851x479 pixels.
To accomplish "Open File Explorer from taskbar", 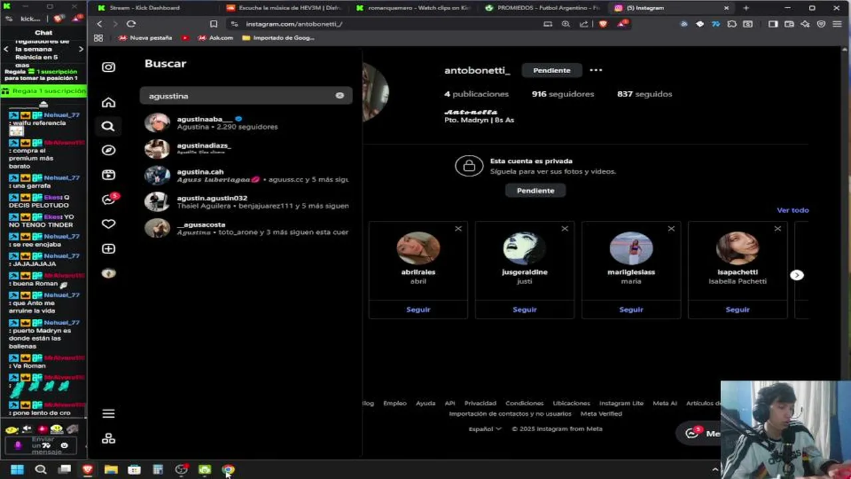I will pyautogui.click(x=111, y=470).
